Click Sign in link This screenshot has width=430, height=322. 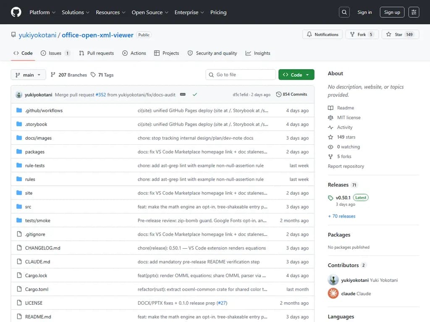[x=364, y=12]
